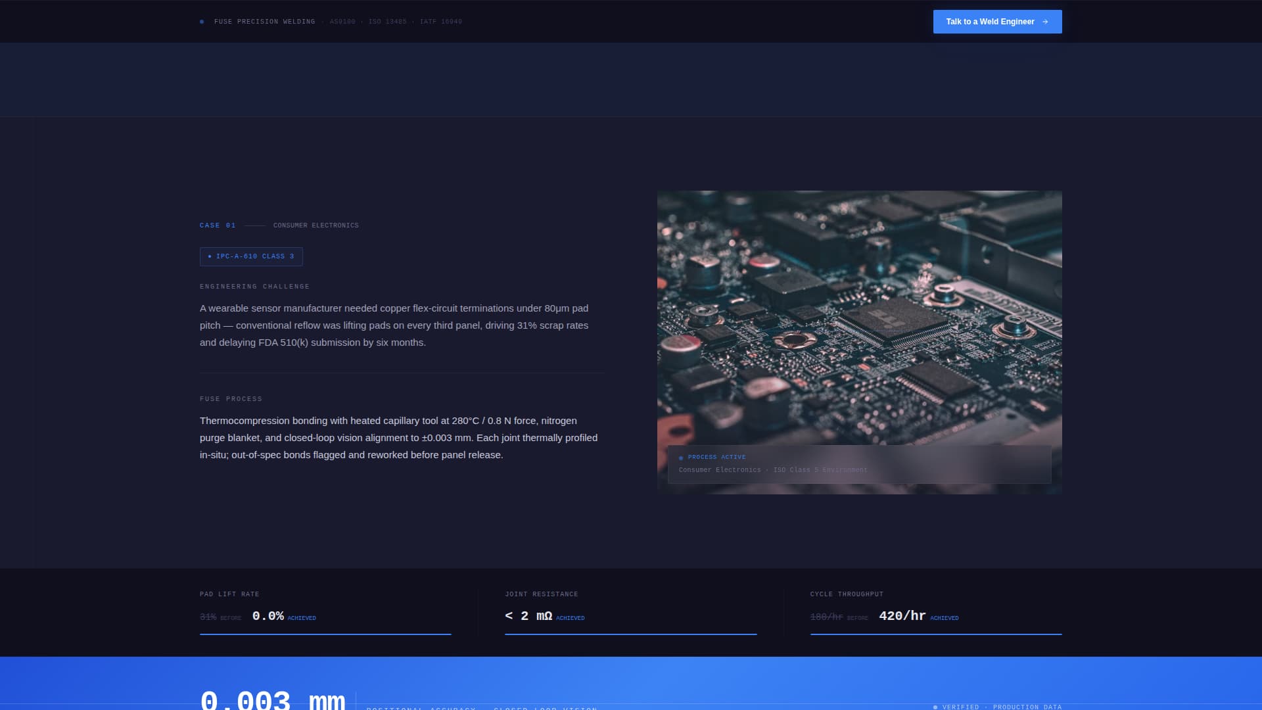
Task: Click the blue dot beside the brand name
Action: [x=202, y=22]
